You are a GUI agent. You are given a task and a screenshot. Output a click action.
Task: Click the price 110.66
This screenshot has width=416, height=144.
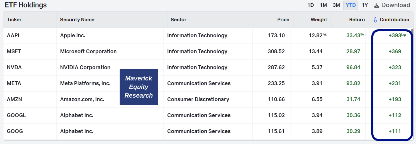click(x=276, y=99)
